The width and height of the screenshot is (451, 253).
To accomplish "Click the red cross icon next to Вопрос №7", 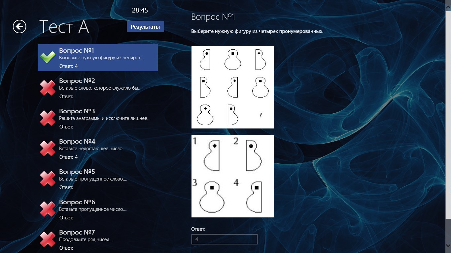I will click(48, 239).
